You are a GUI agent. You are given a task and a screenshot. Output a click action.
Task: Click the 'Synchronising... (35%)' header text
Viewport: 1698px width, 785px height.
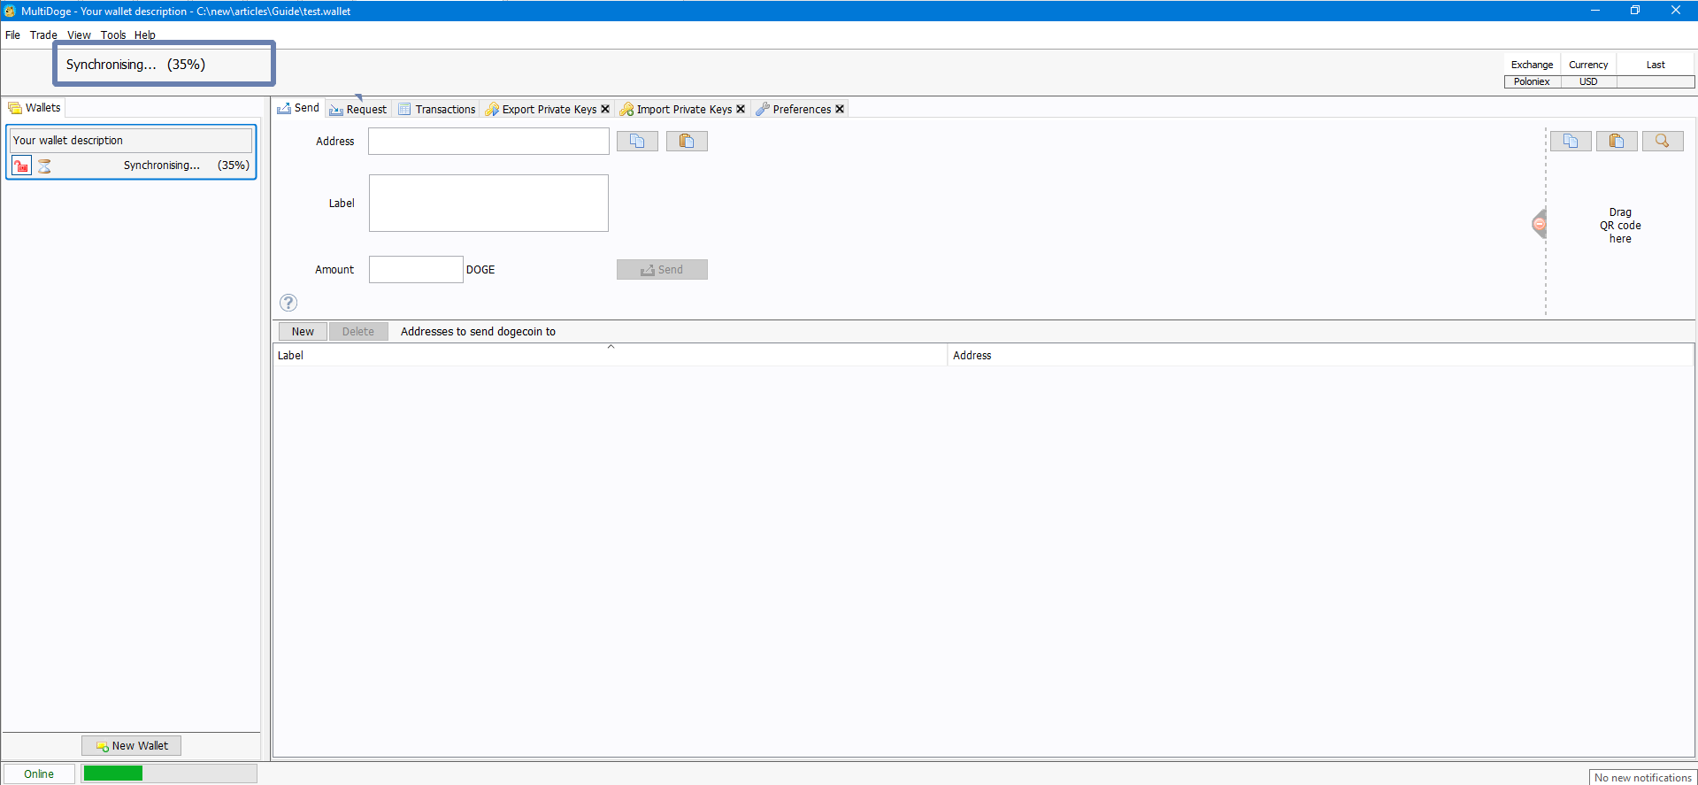tap(135, 65)
